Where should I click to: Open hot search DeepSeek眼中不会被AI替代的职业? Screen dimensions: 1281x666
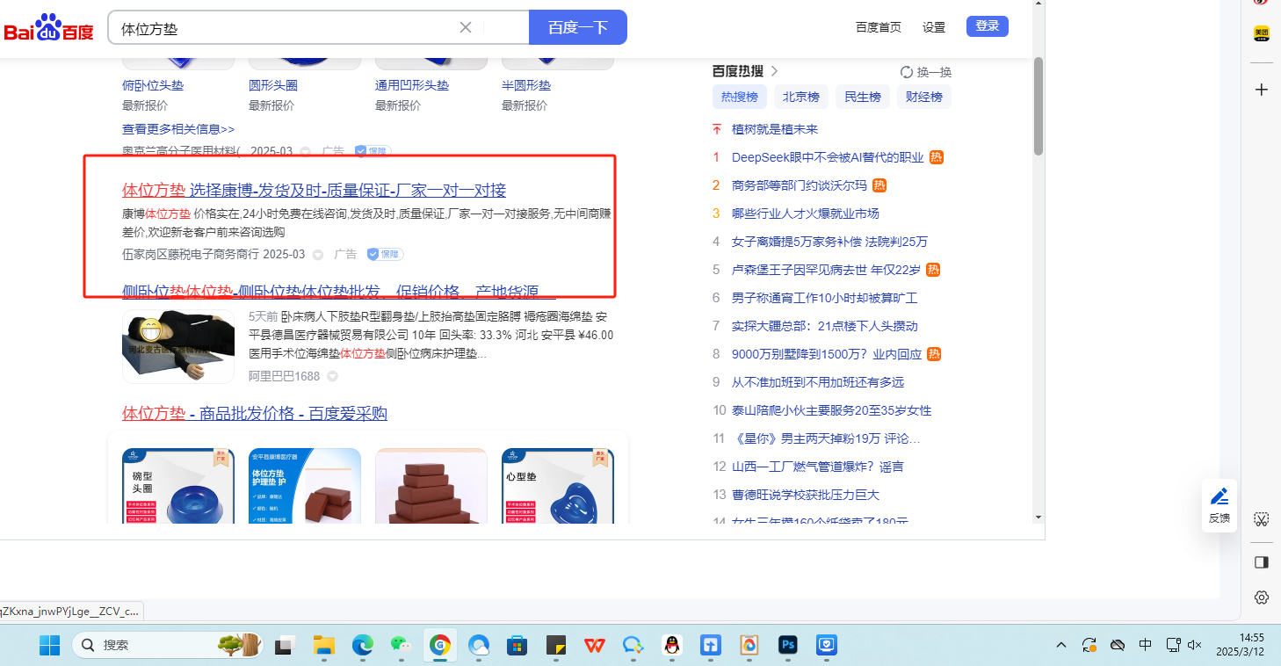(x=828, y=157)
